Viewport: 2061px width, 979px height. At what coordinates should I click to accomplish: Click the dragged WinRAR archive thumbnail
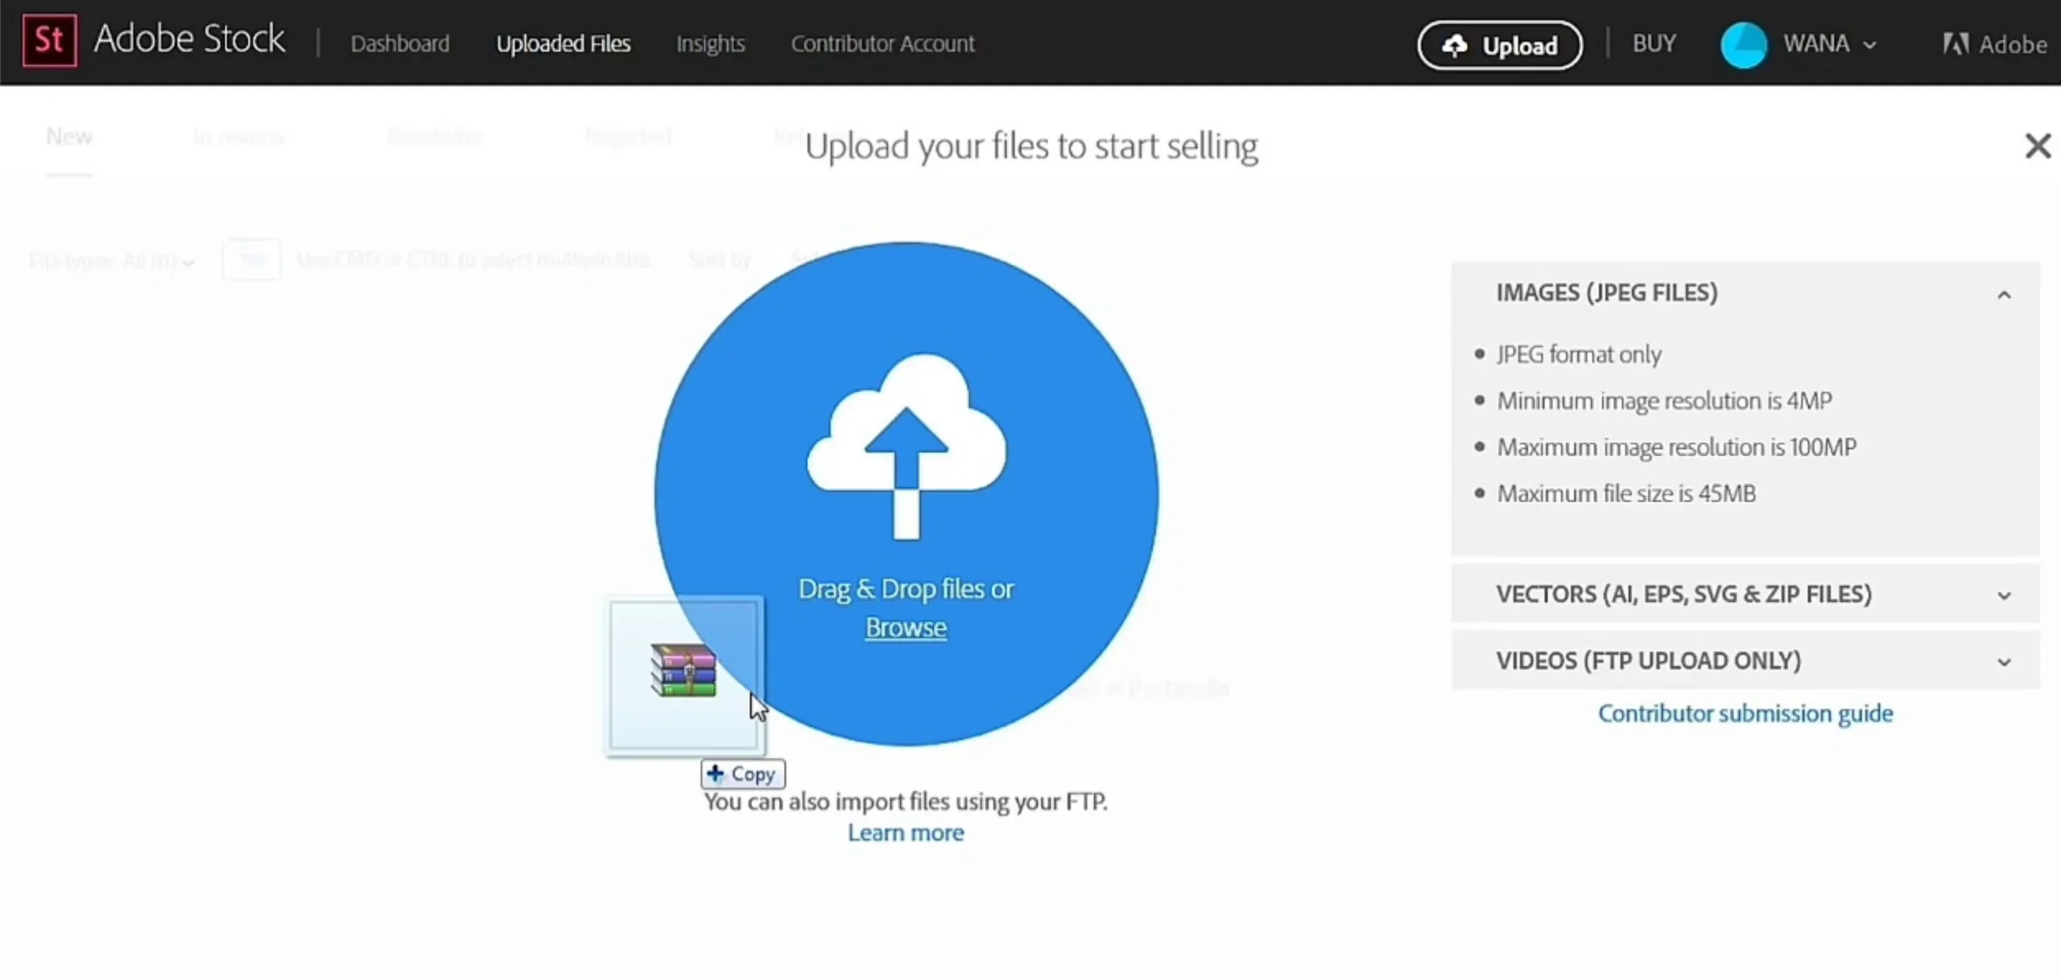pos(684,672)
